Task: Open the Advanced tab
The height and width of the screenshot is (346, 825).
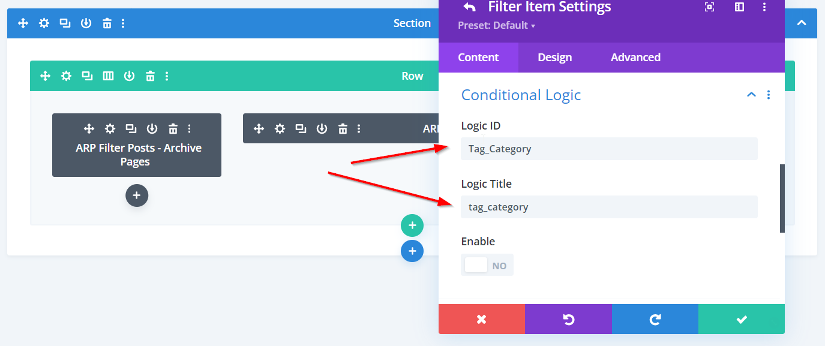Action: coord(635,58)
